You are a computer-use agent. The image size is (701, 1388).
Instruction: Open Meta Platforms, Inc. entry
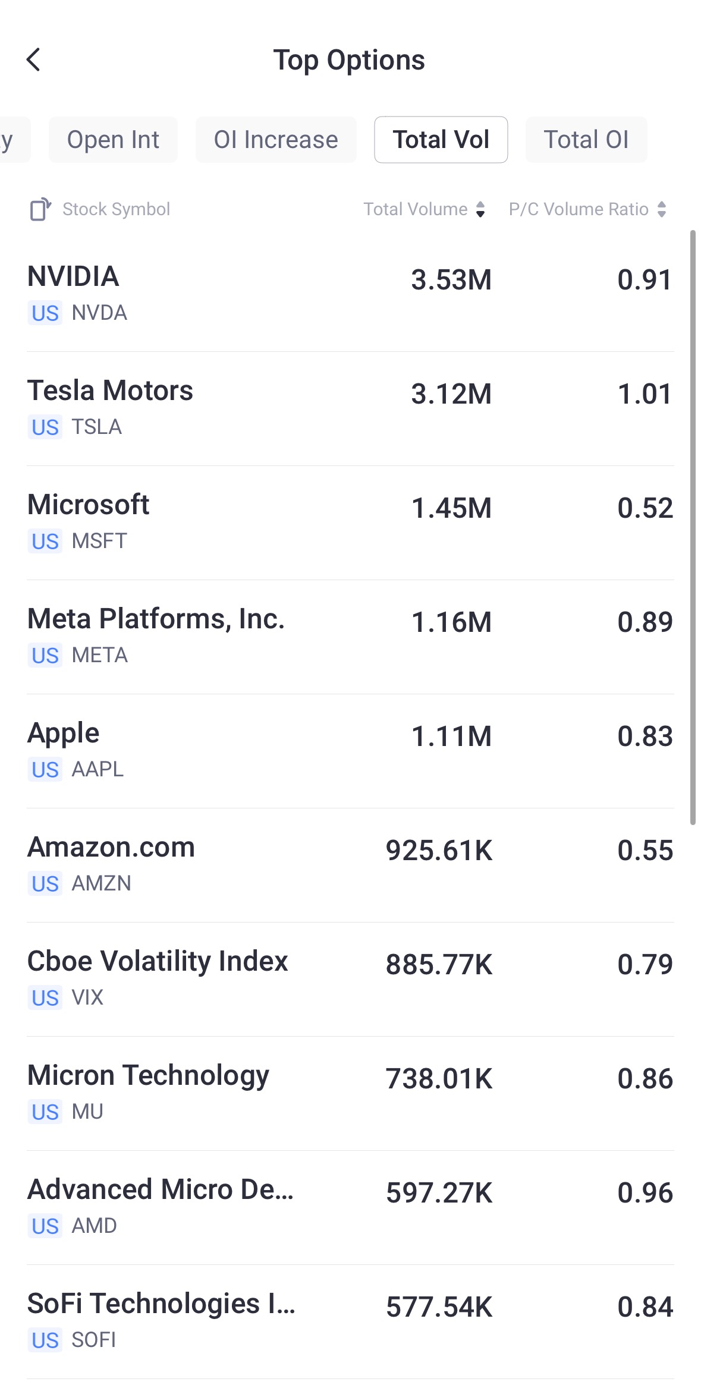(350, 636)
